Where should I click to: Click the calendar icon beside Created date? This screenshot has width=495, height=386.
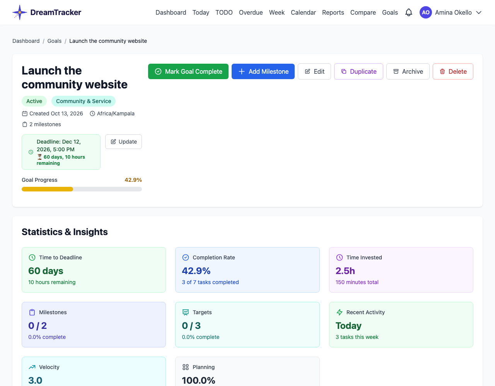click(25, 113)
